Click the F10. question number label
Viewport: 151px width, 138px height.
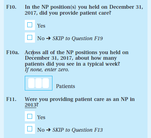pyautogui.click(x=11, y=7)
